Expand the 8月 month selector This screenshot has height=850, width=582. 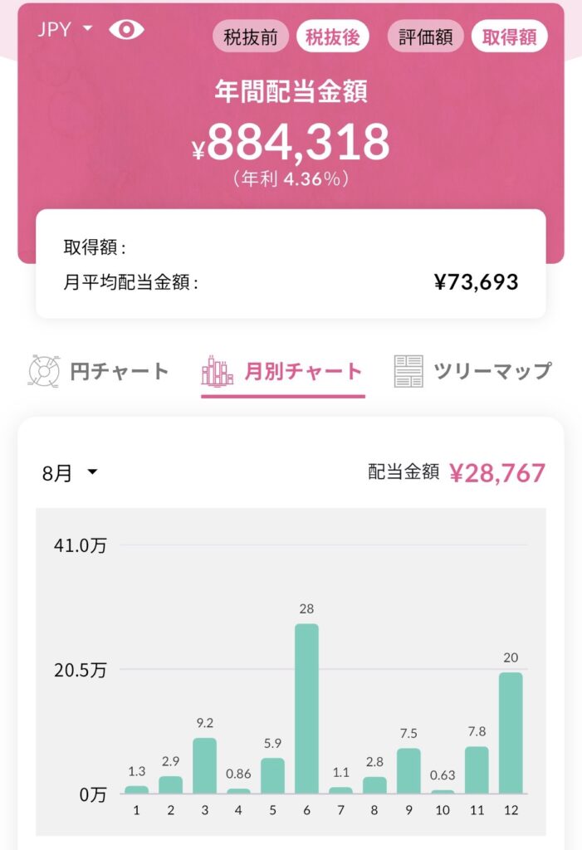[x=70, y=473]
